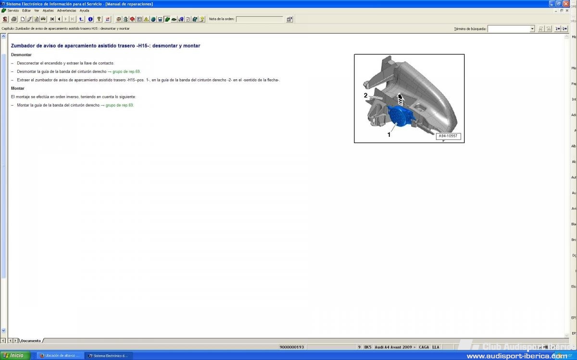Click the Inicio start button
Image resolution: width=577 pixels, height=360 pixels.
click(15, 356)
